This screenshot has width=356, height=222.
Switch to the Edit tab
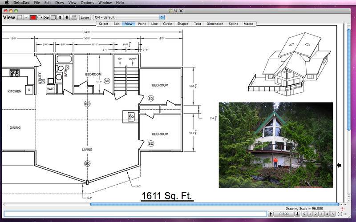[117, 24]
